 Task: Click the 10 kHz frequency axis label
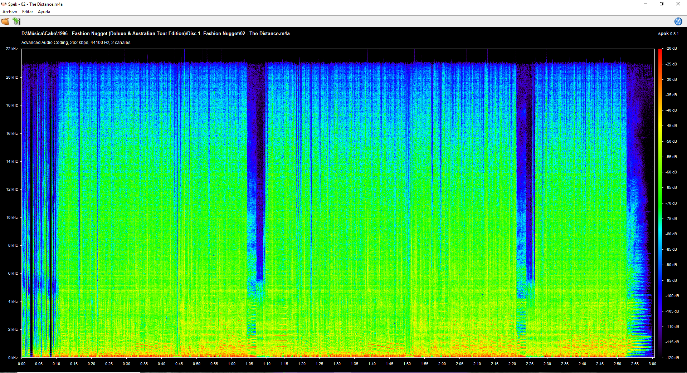click(12, 217)
